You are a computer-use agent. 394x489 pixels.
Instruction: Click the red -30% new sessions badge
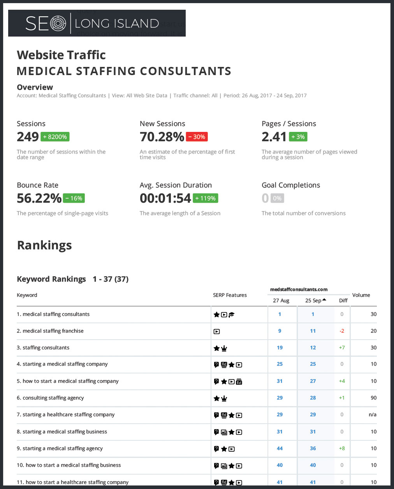click(197, 137)
